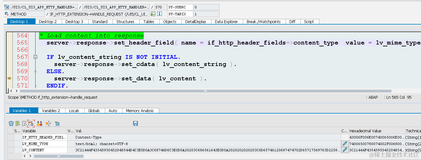Screen dimensions: 421x160
Task: Click the export arrow icon in Variables toolbar
Action: (x=48, y=124)
